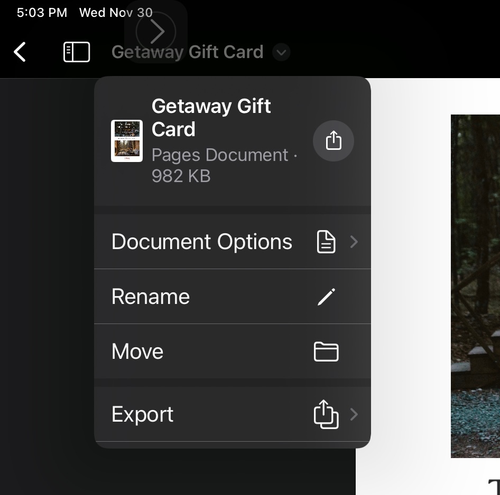
Task: Tap the Wed Nov 30 date in status bar
Action: [x=116, y=13]
